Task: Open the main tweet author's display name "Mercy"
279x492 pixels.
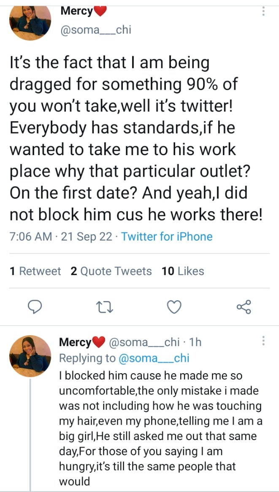Action: pyautogui.click(x=77, y=11)
